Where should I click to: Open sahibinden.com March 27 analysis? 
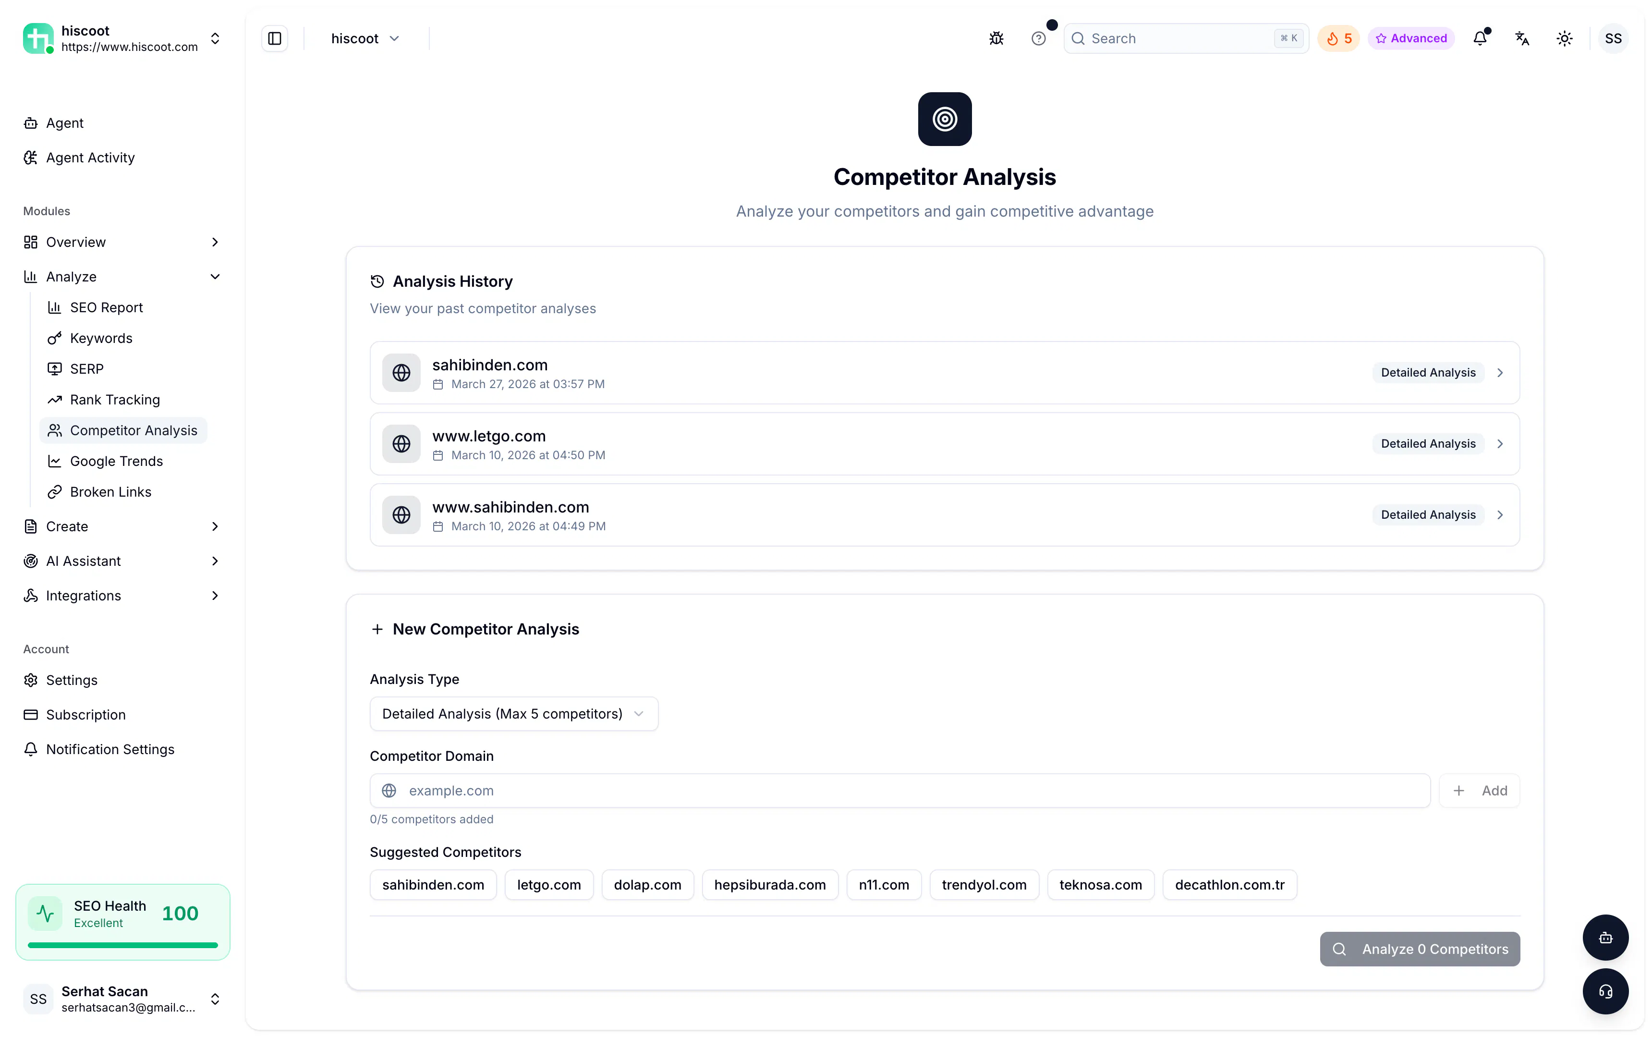pyautogui.click(x=944, y=372)
